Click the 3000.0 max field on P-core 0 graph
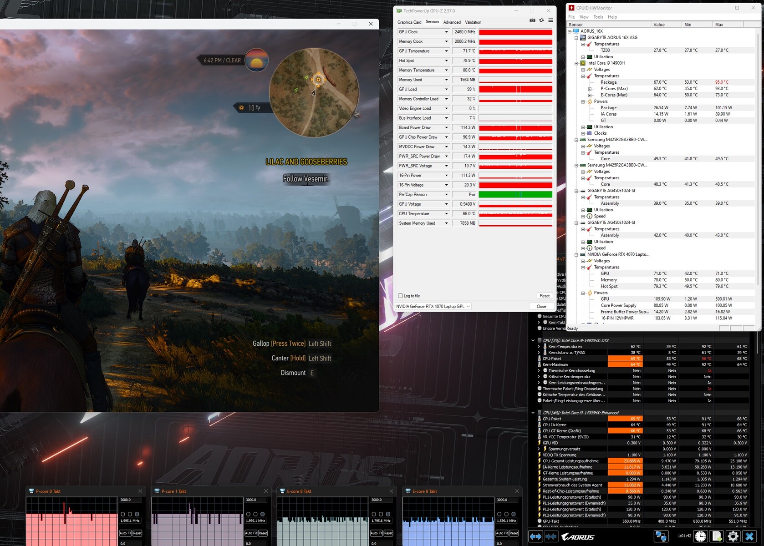The height and width of the screenshot is (546, 764). pos(130,500)
